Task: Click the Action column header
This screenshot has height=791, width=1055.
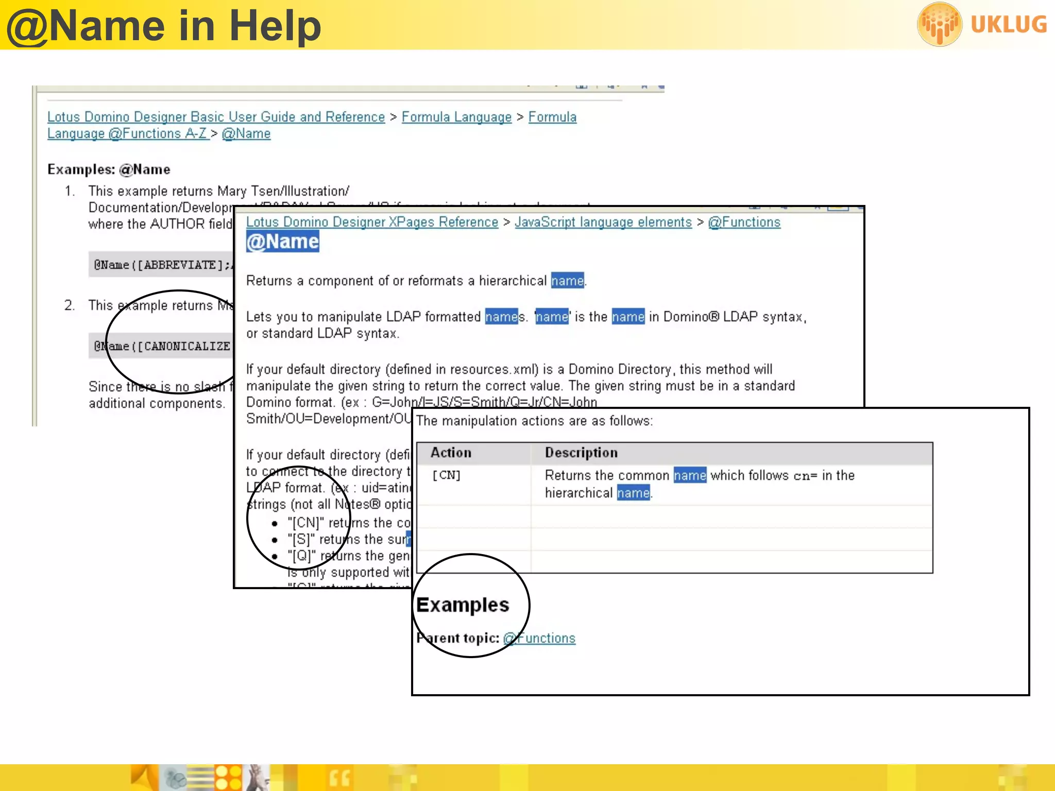Action: [x=451, y=453]
